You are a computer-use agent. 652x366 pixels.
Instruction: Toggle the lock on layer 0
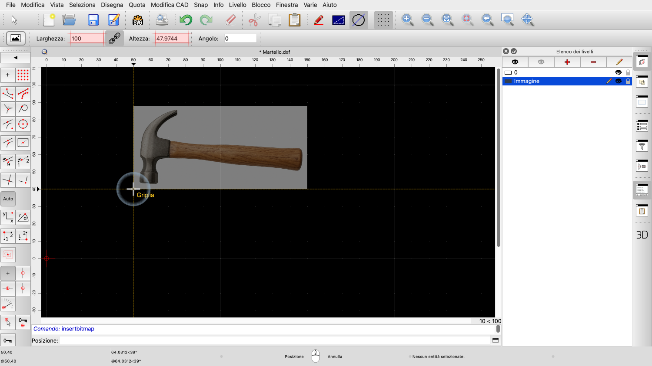[628, 72]
